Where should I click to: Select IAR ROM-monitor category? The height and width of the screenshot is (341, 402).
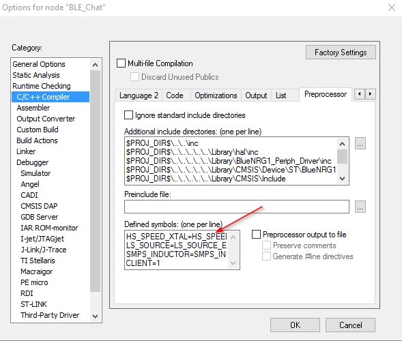(x=51, y=228)
